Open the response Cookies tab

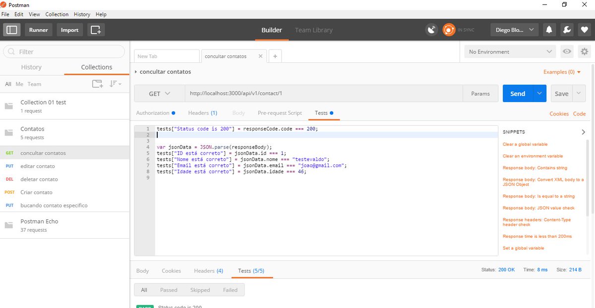coord(171,271)
